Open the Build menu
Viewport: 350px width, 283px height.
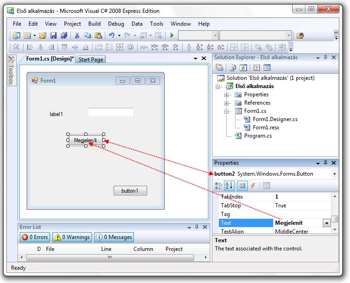(94, 24)
